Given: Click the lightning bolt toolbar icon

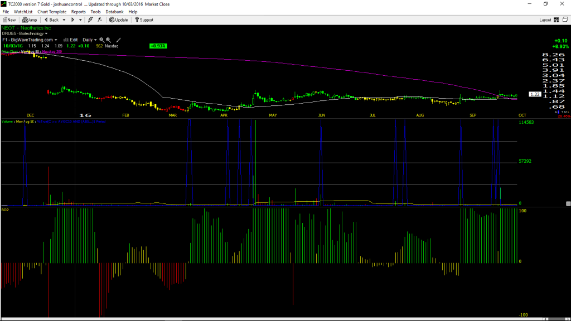Looking at the screenshot, I should pyautogui.click(x=90, y=20).
